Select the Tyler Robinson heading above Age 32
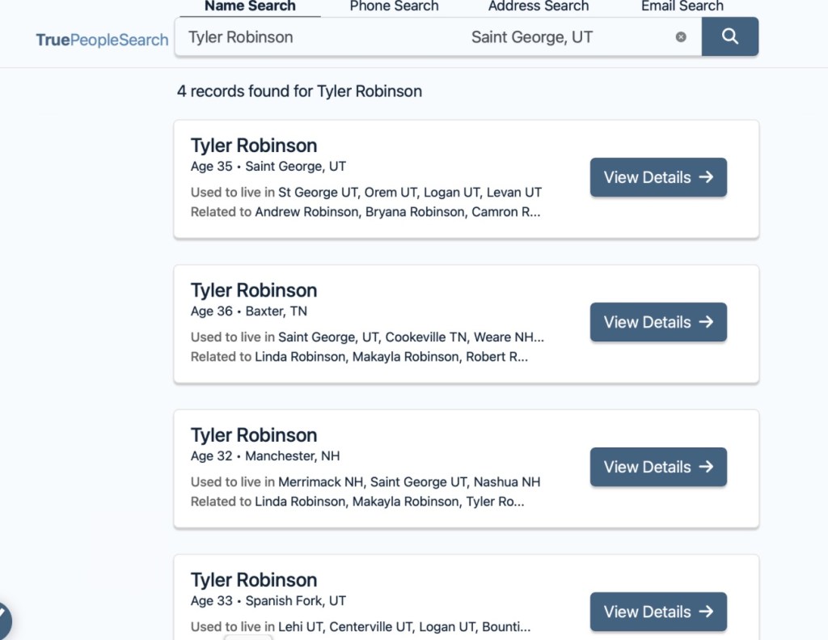The width and height of the screenshot is (828, 640). coord(254,435)
